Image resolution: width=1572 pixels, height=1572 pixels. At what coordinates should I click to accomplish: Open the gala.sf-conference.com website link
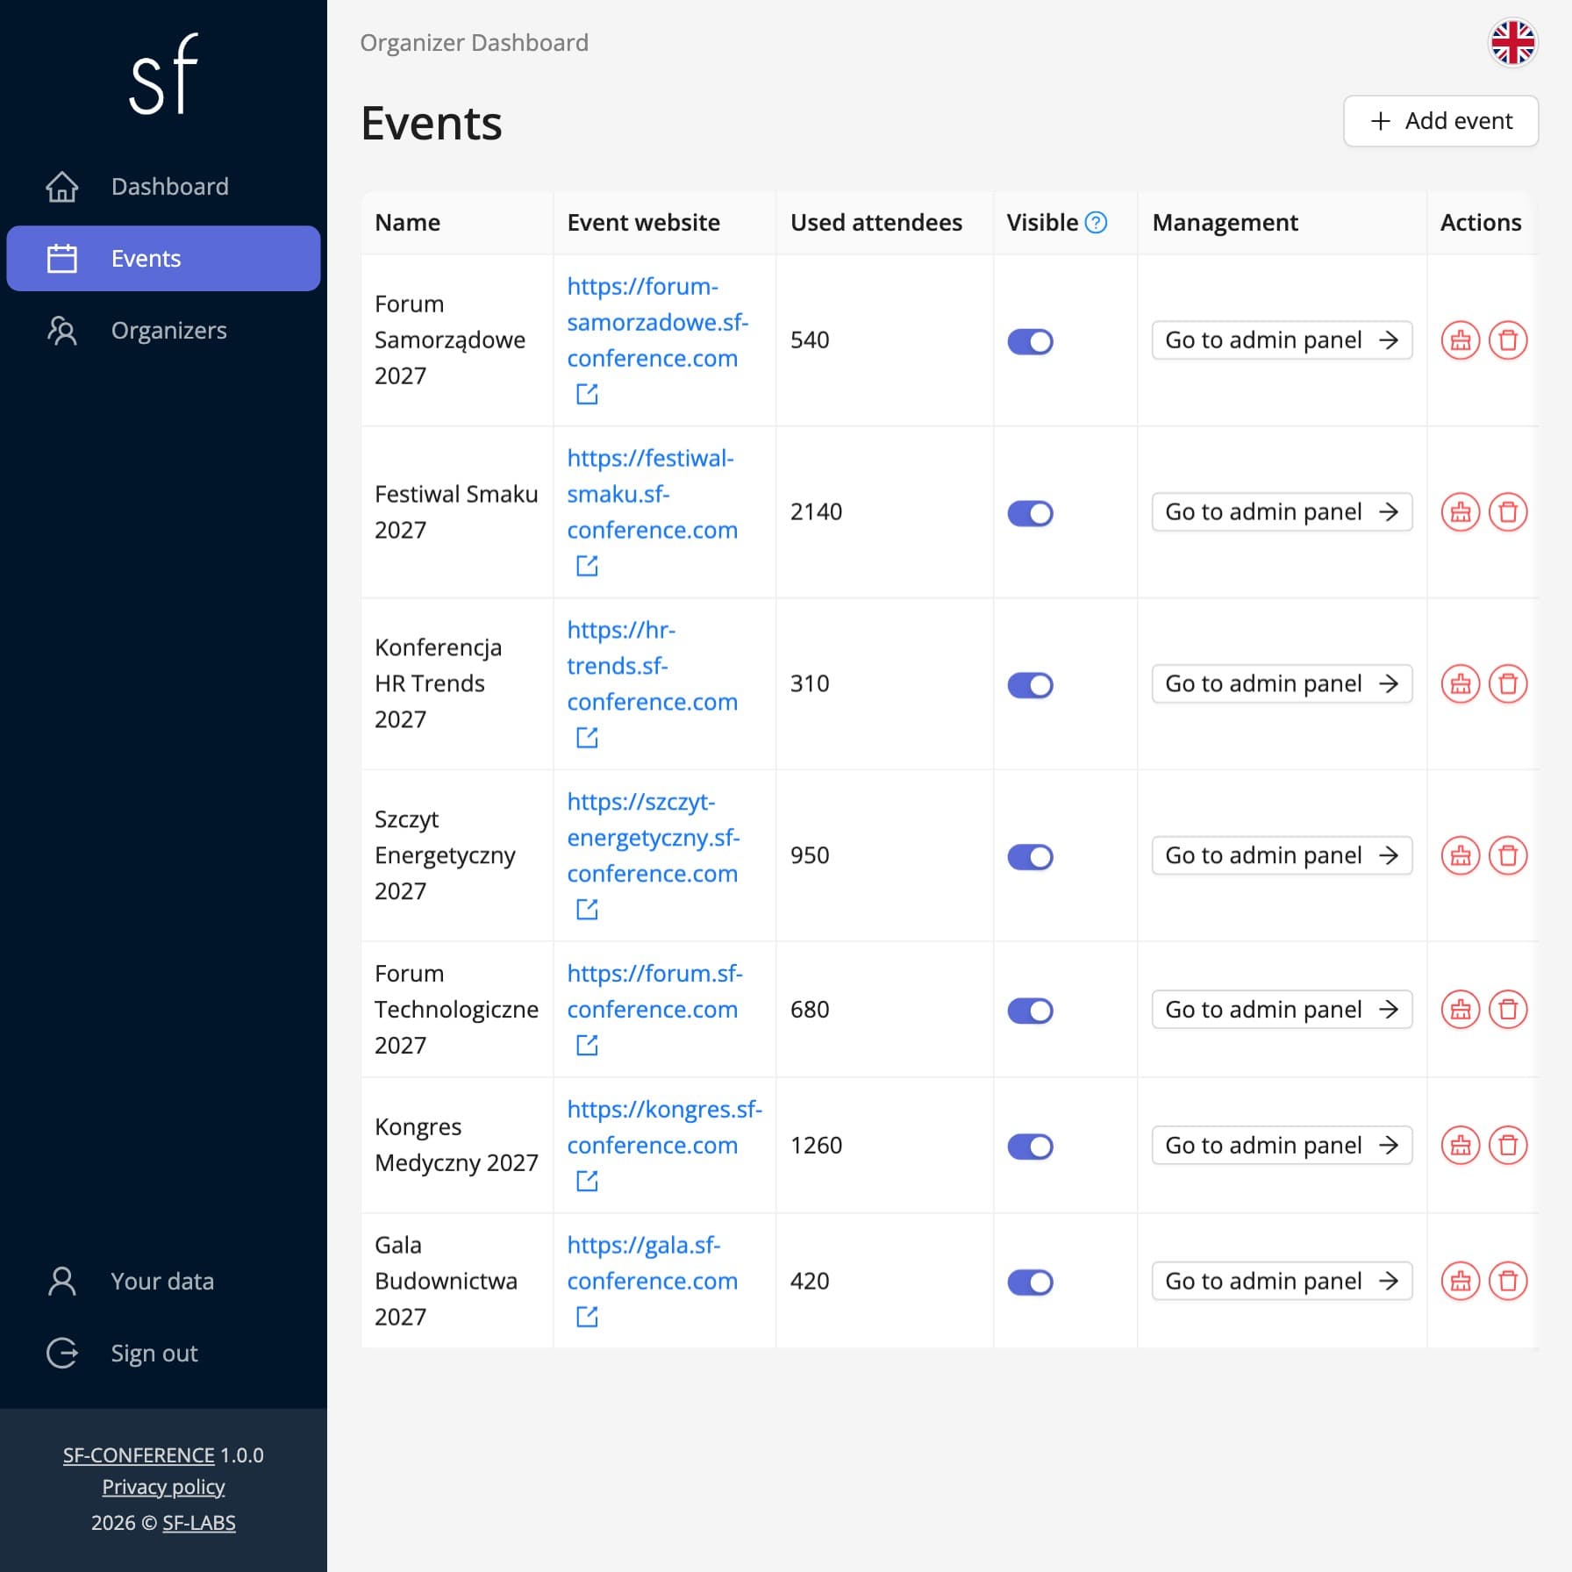point(652,1263)
